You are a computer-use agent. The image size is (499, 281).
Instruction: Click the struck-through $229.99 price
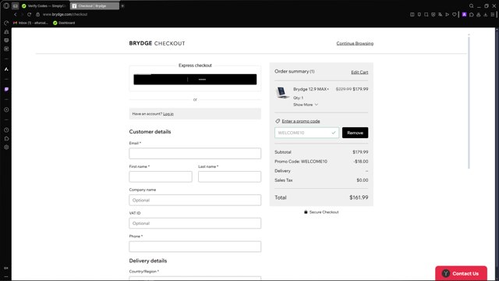pos(344,89)
